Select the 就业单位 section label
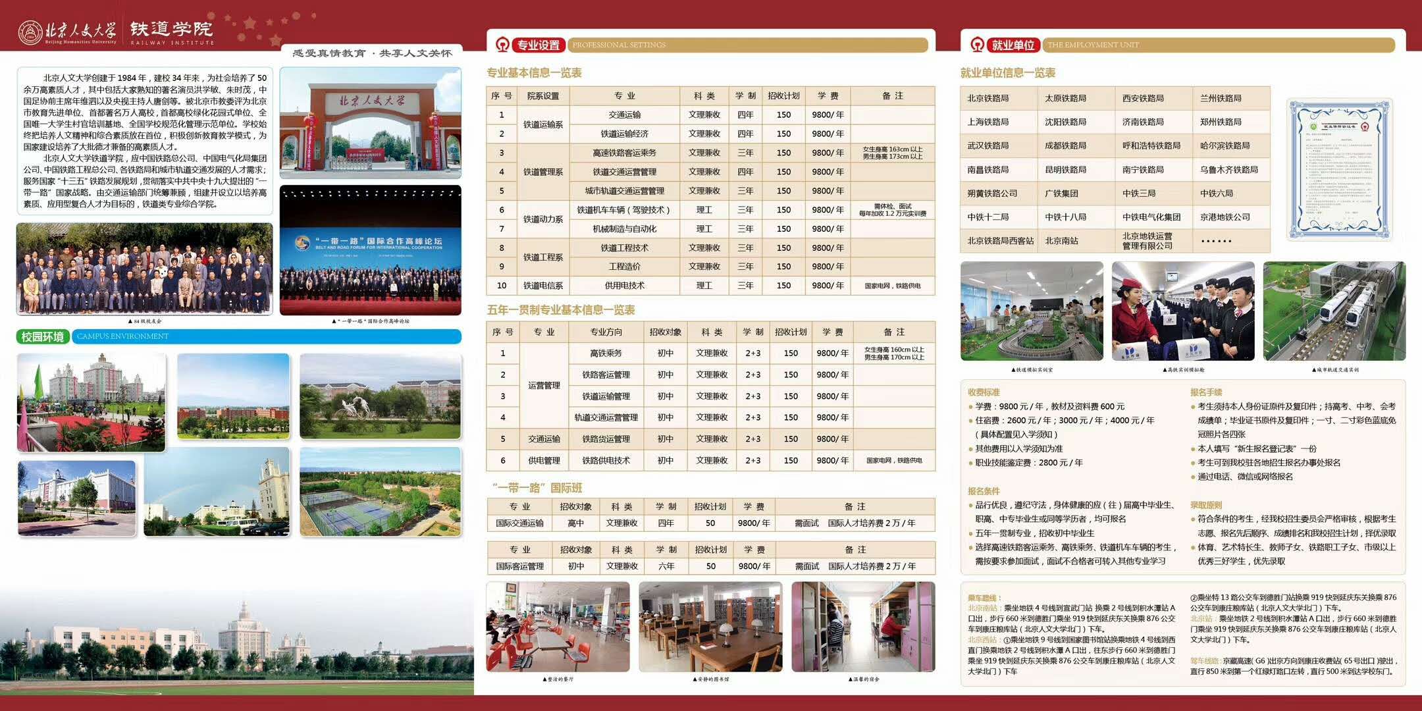The height and width of the screenshot is (711, 1422). (x=1013, y=45)
